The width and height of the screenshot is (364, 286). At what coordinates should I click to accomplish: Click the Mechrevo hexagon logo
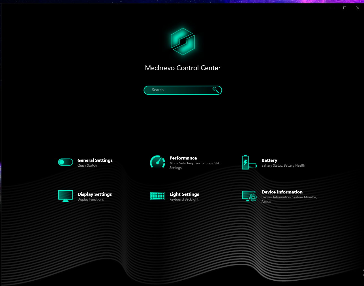183,42
